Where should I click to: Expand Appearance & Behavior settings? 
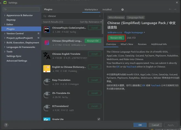(x=5, y=15)
